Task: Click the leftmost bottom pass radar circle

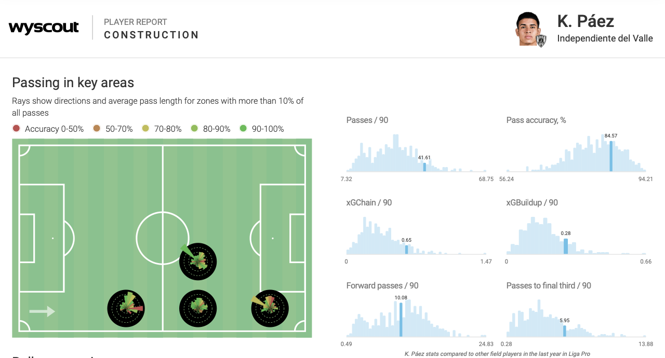Action: click(126, 308)
